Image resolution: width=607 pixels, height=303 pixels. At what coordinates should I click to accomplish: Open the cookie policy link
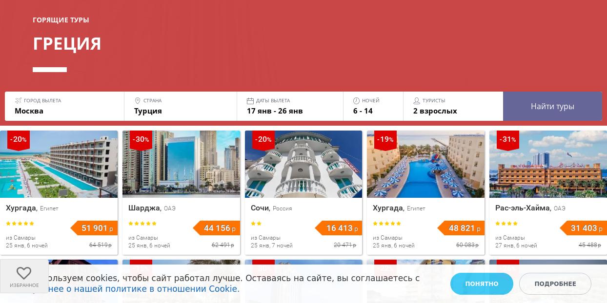[144, 289]
